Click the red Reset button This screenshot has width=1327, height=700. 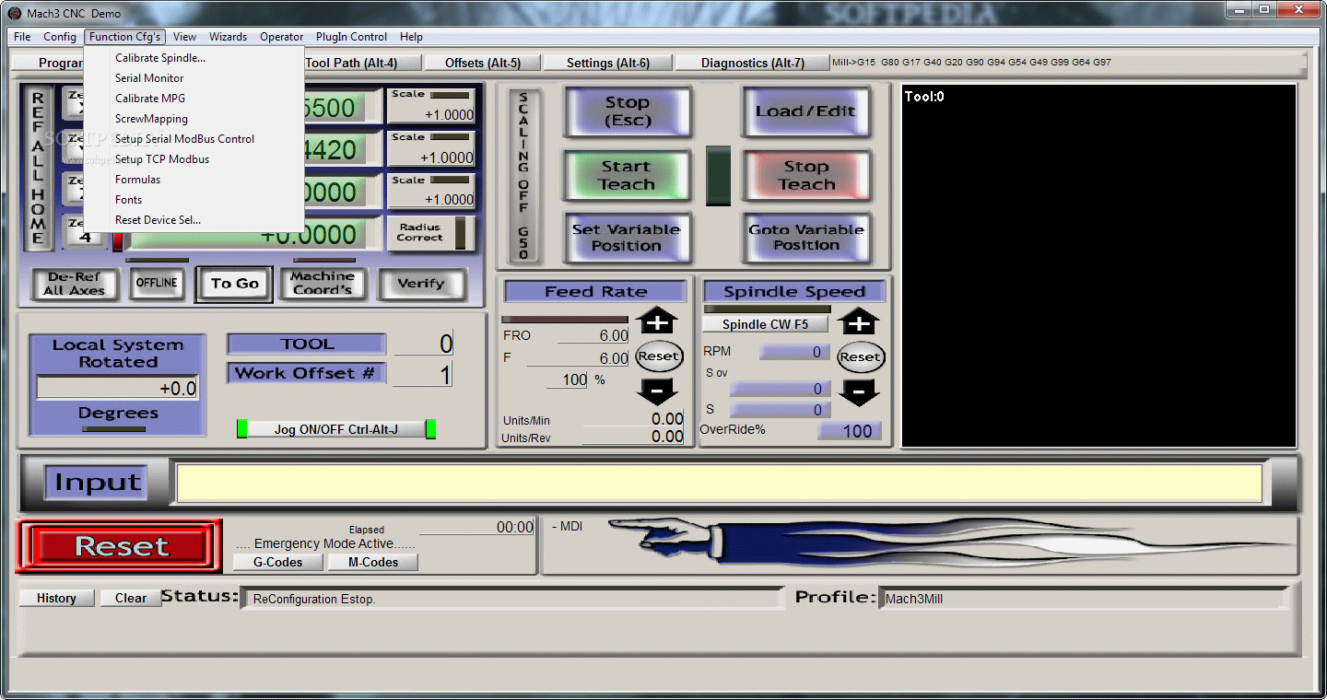click(119, 546)
